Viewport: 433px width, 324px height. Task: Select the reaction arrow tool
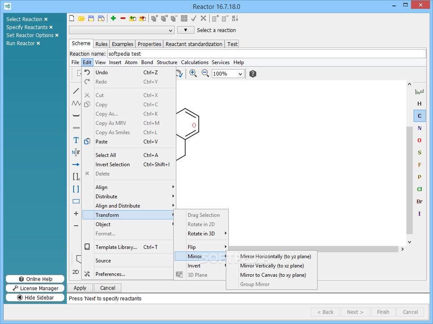[x=76, y=165]
